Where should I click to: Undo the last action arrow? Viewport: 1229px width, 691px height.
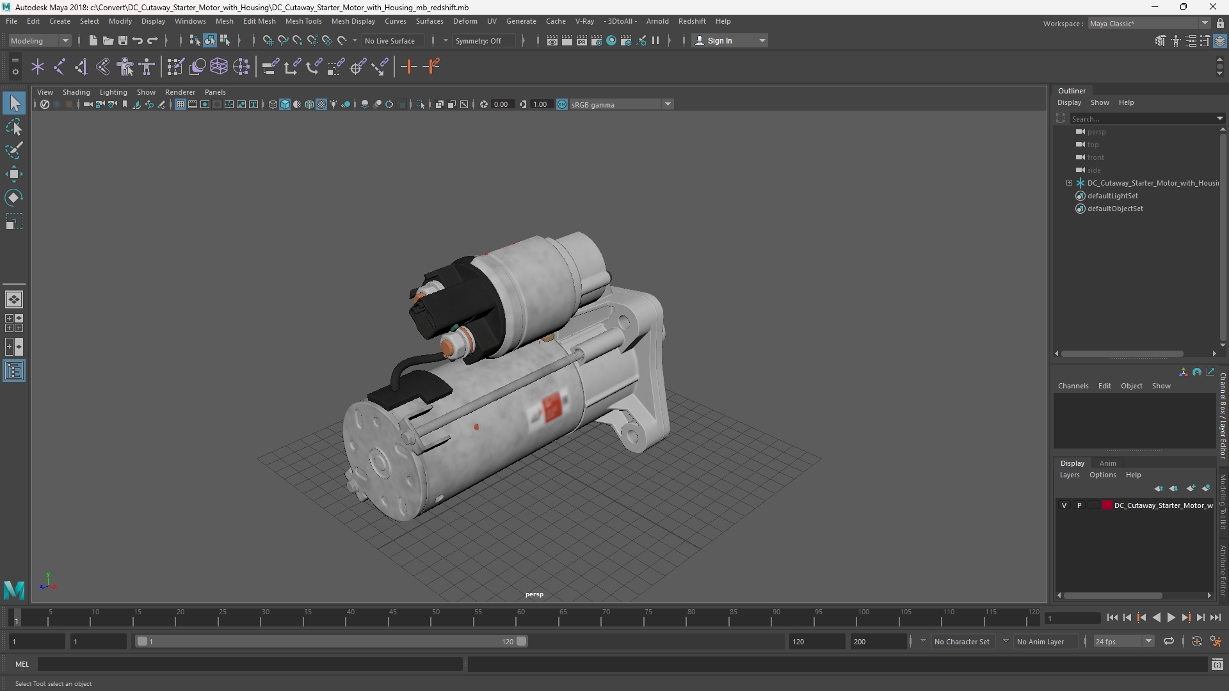[137, 40]
